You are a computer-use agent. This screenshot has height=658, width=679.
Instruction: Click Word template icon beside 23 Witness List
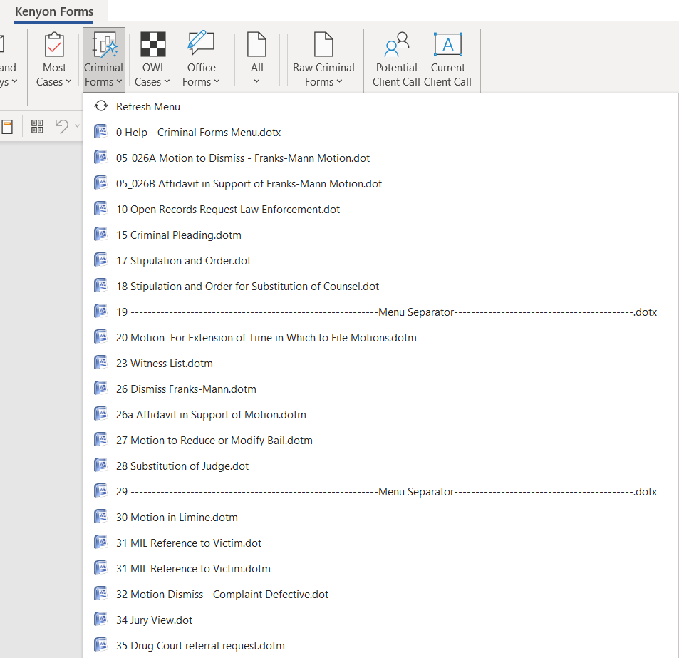[101, 362]
